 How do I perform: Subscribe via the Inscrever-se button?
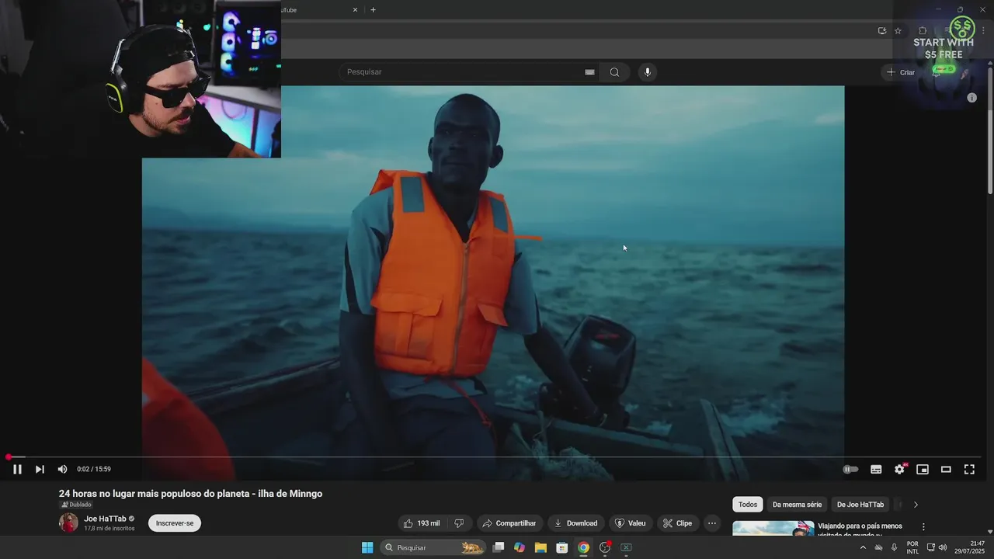click(175, 523)
